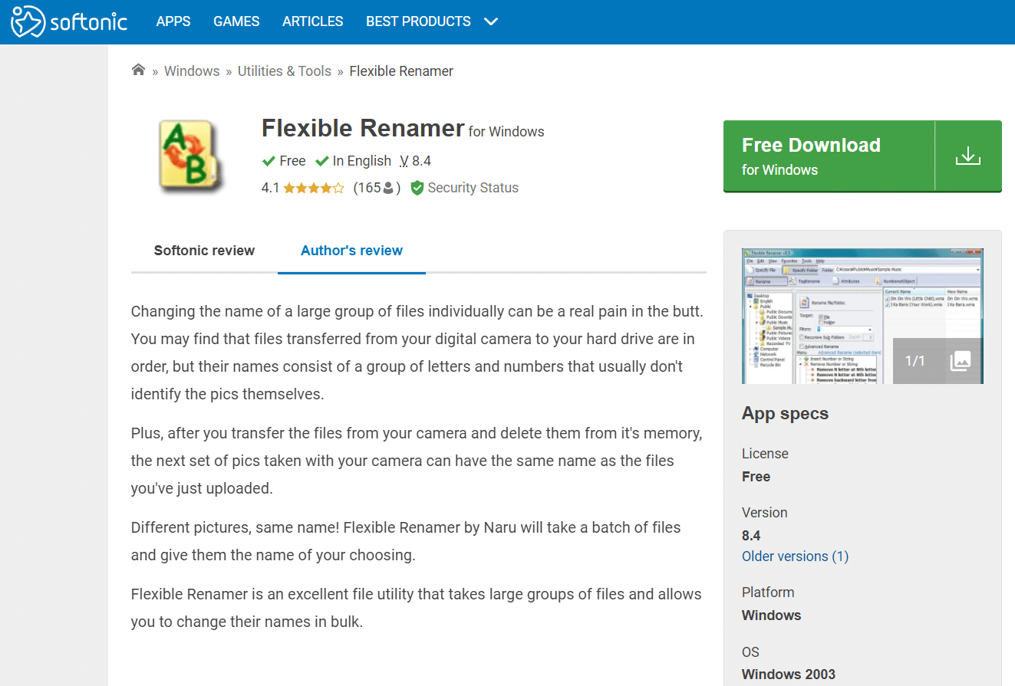Expand the Best Products dropdown chevron
The height and width of the screenshot is (686, 1015).
[492, 21]
